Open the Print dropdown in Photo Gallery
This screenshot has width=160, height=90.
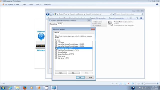[38, 4]
